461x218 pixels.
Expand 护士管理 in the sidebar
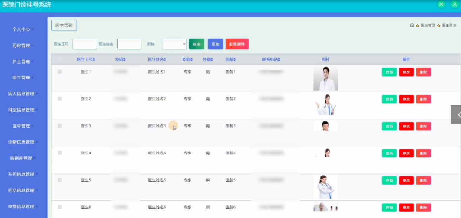(23, 61)
